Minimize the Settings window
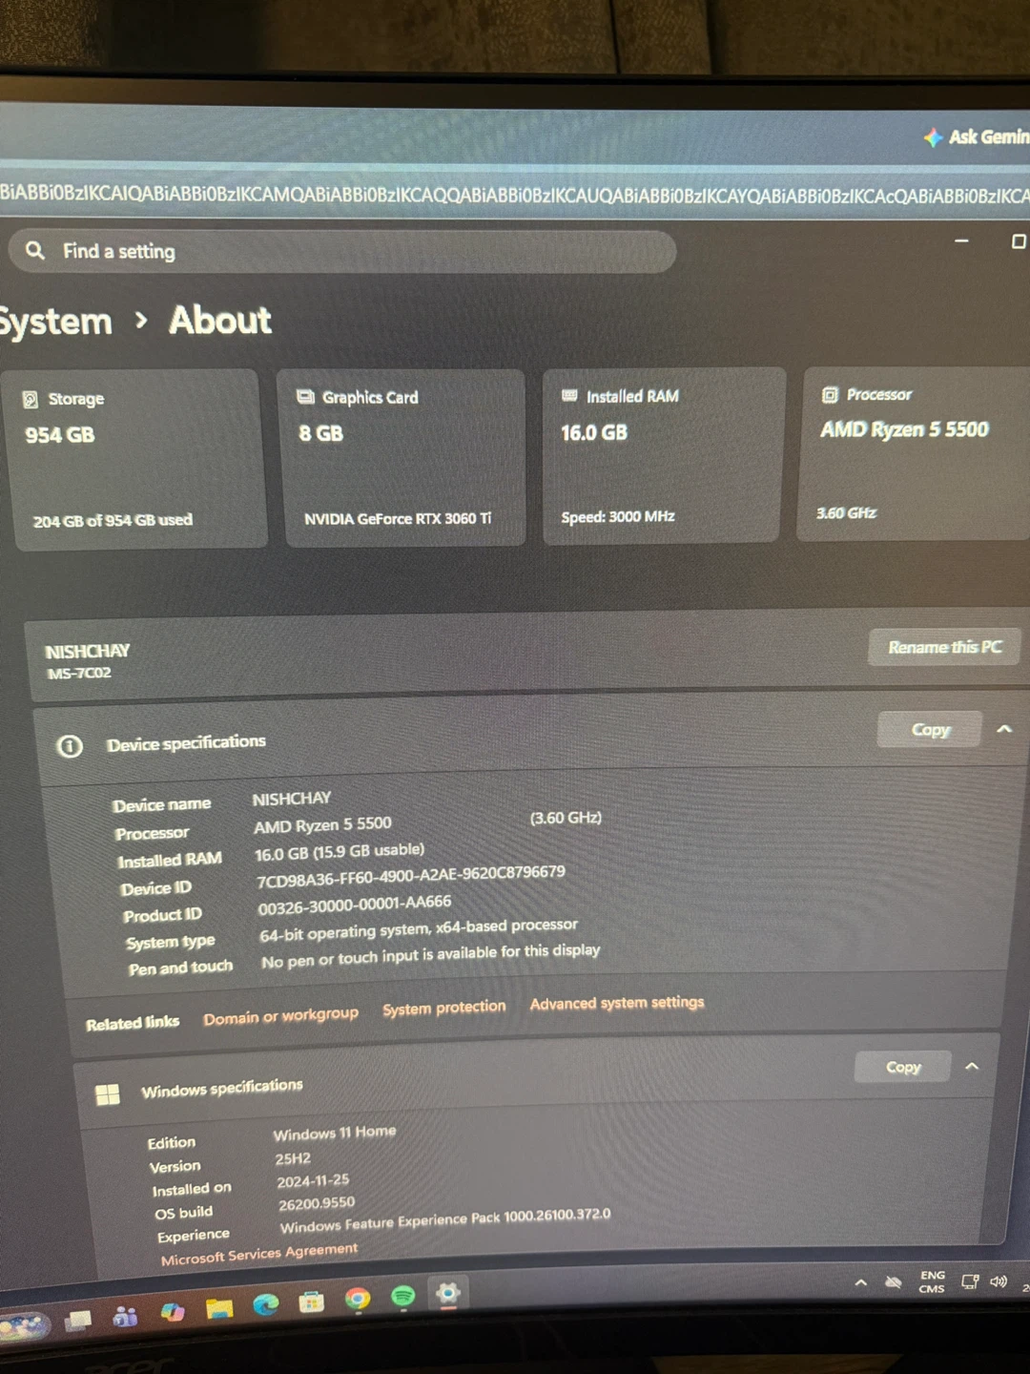1030x1374 pixels. click(961, 241)
